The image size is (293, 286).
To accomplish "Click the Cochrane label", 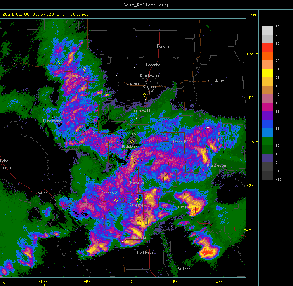I will (x=109, y=193).
